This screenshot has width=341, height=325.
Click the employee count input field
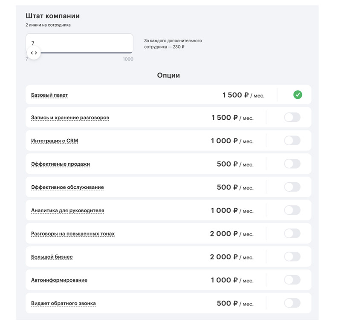click(x=79, y=43)
